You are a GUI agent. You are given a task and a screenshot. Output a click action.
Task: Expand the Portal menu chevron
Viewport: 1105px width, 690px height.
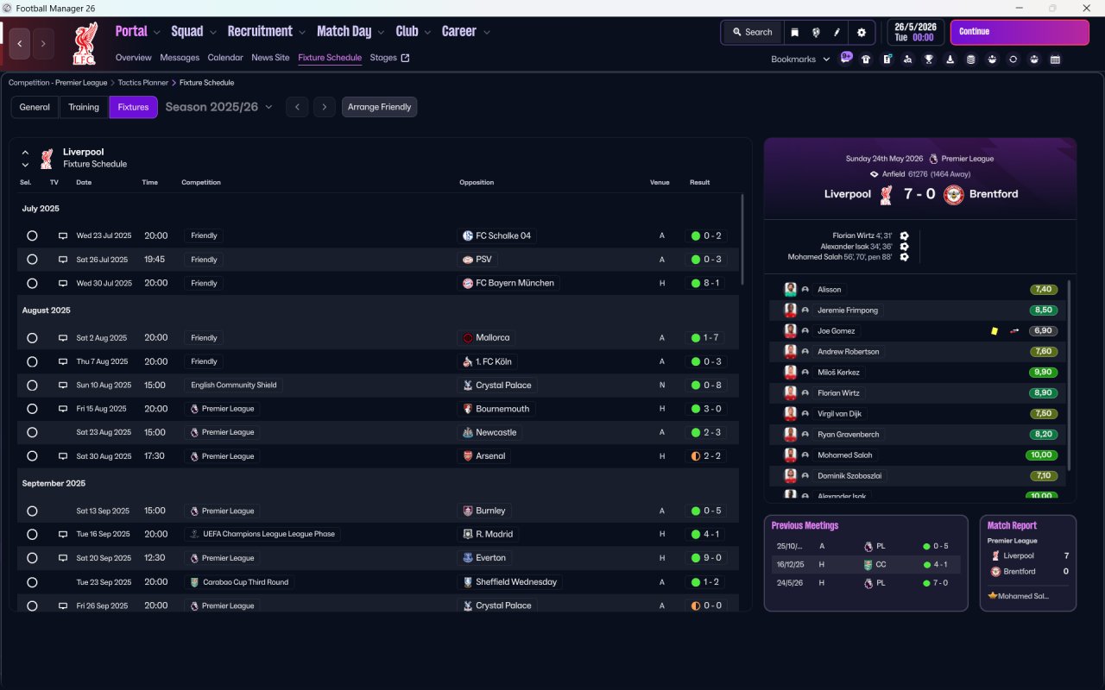(x=156, y=33)
